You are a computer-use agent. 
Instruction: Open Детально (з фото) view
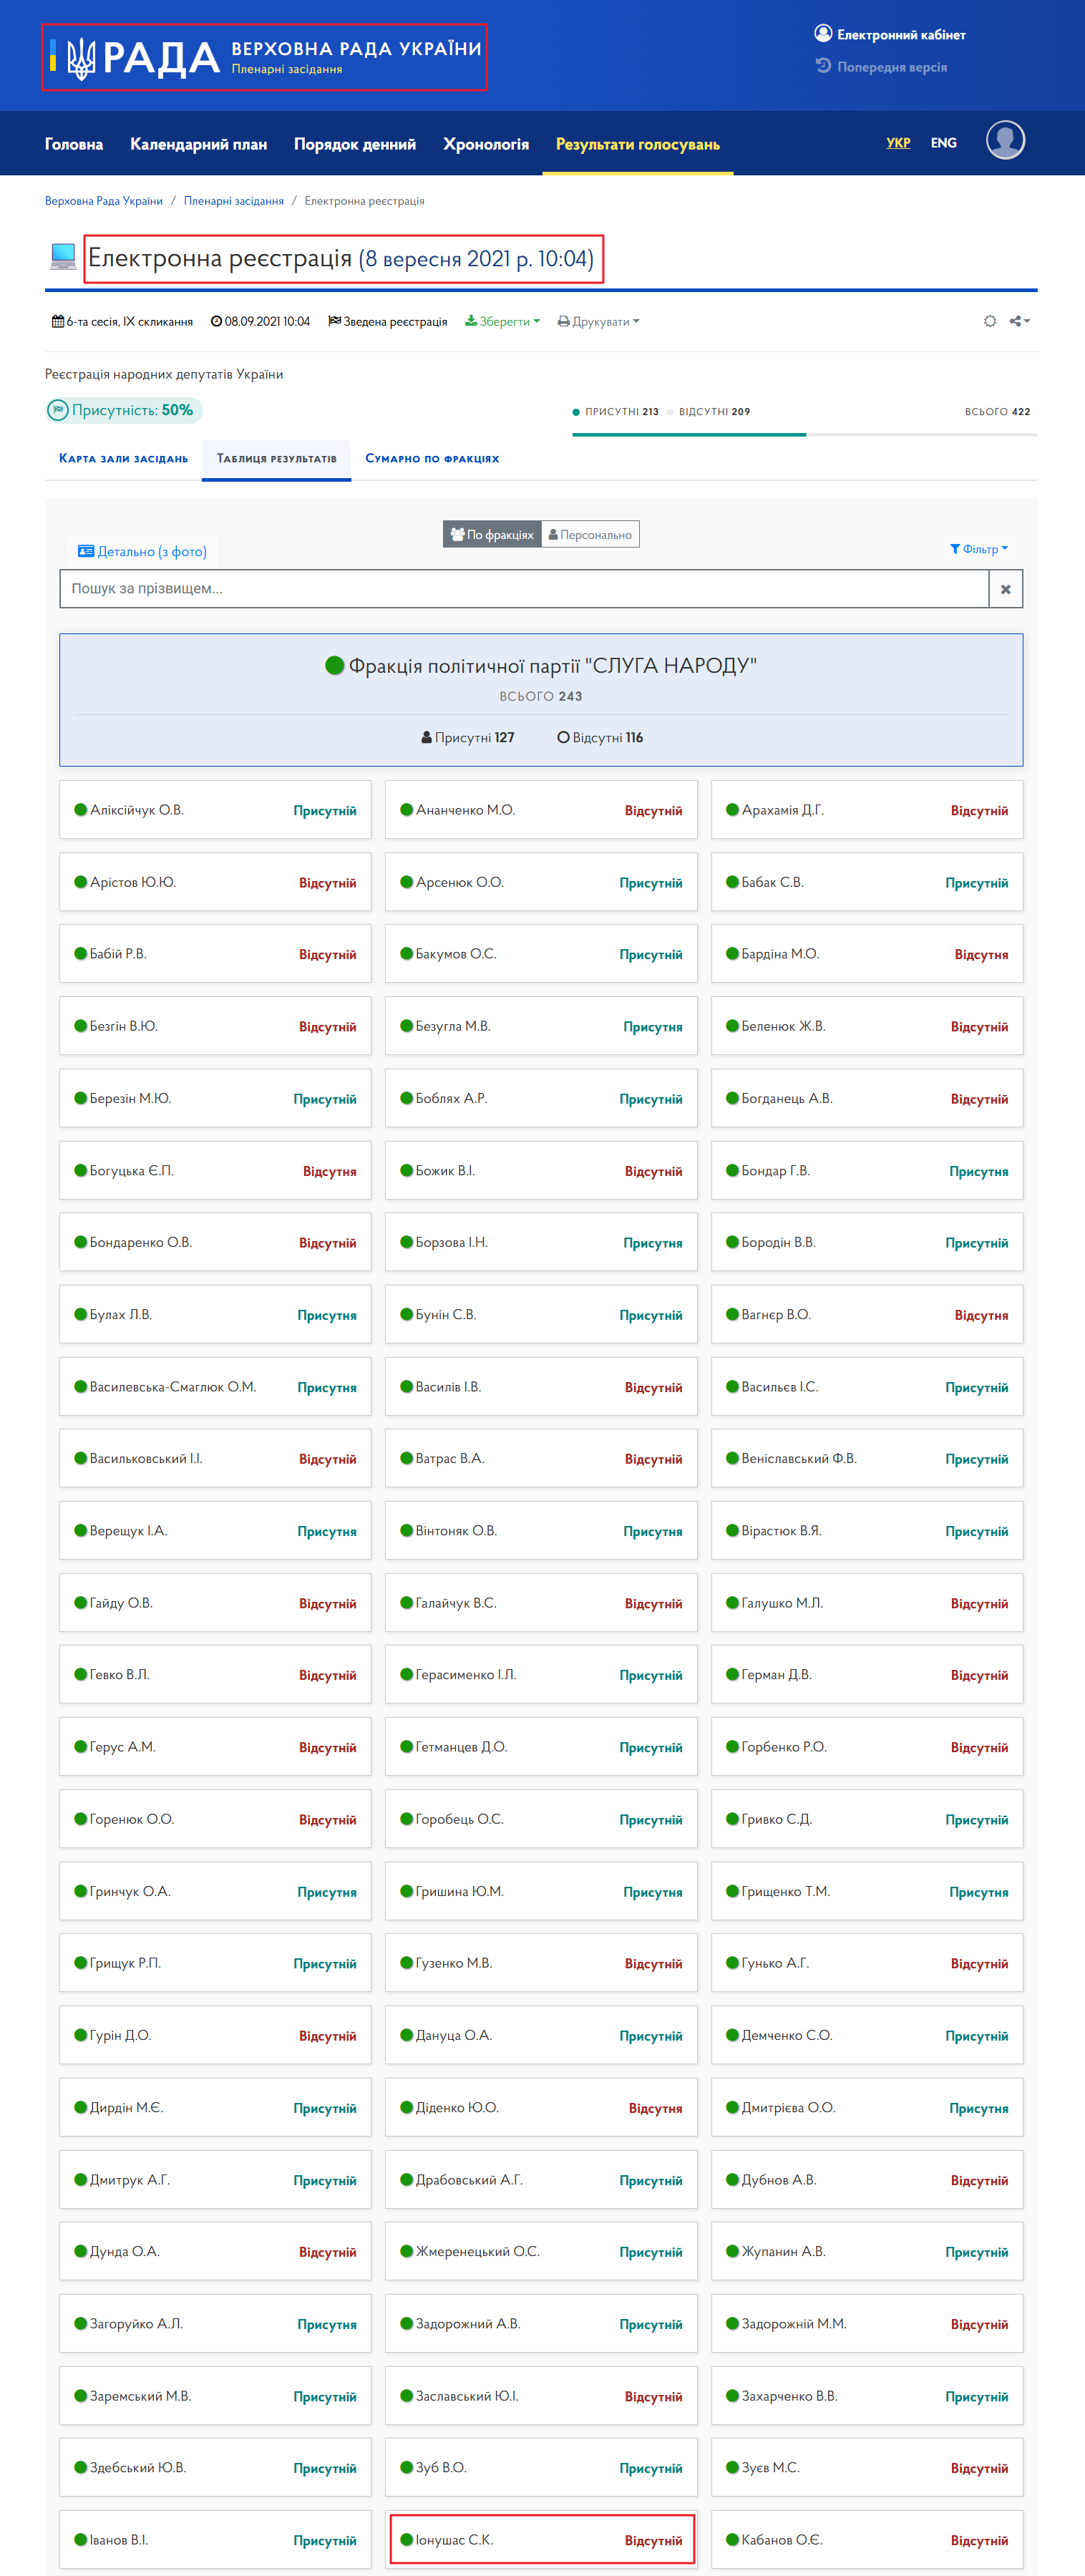pos(142,551)
